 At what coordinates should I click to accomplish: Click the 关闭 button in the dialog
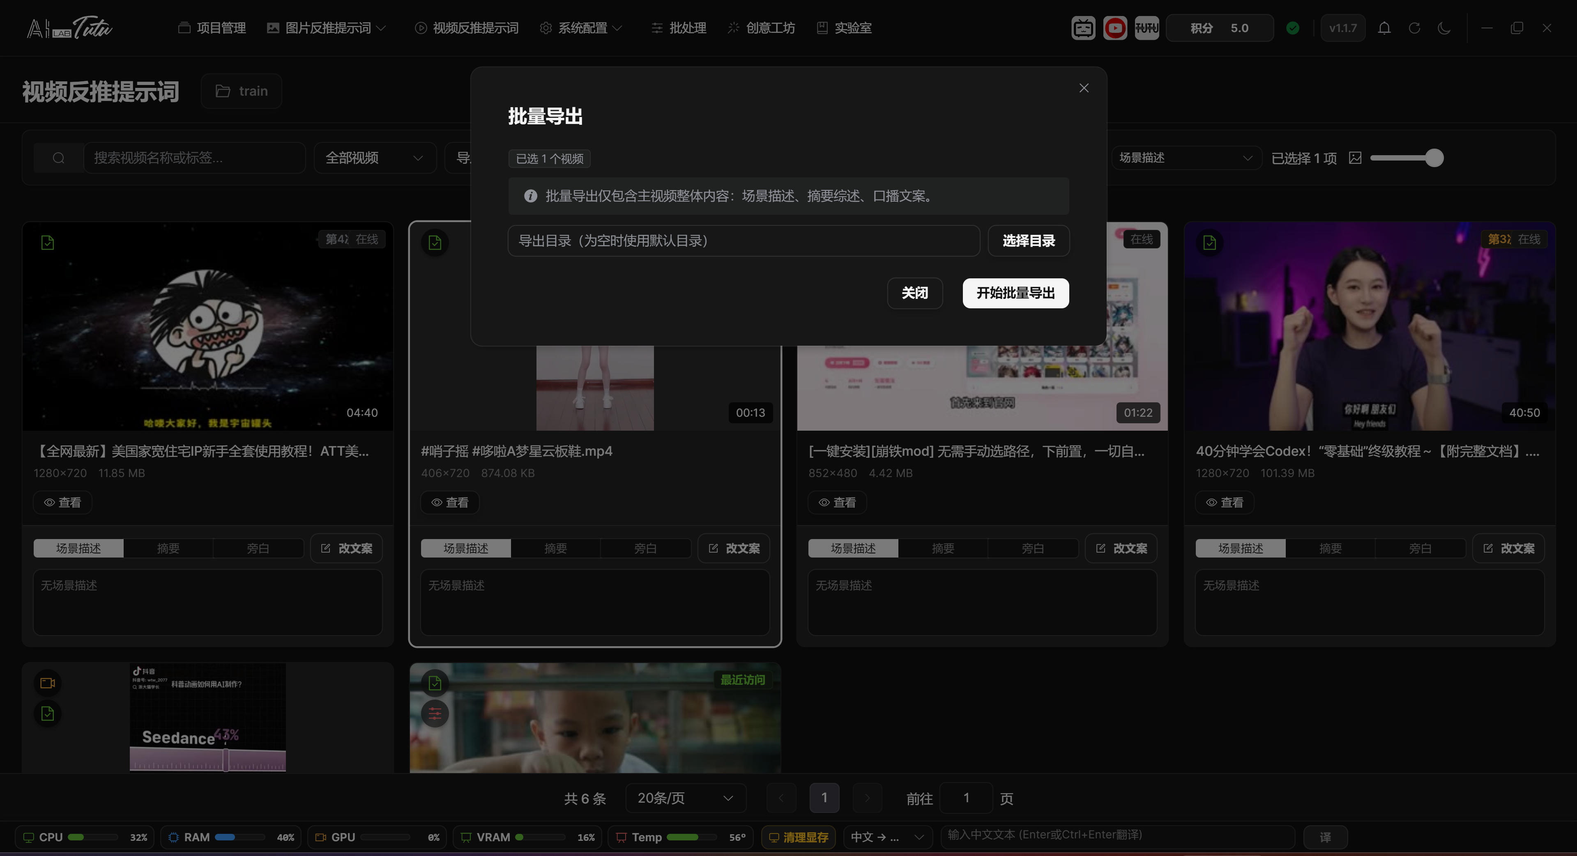pyautogui.click(x=915, y=293)
